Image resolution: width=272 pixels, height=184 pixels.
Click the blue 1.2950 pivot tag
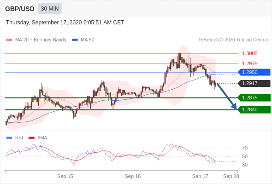[254, 72]
